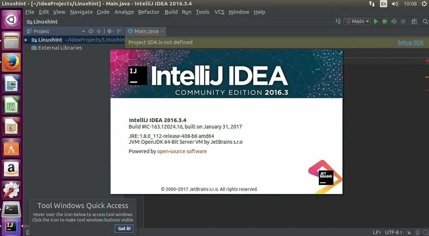Click IntelliJ IDEA icon in the dock
The width and height of the screenshot is (429, 236).
pos(11,226)
